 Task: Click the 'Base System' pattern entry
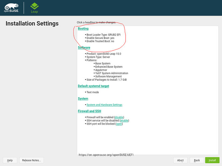(x=103, y=63)
